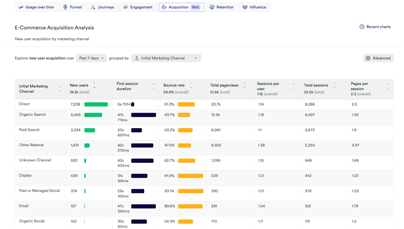Open the Advanced settings button
404x229 pixels.
[x=378, y=58]
